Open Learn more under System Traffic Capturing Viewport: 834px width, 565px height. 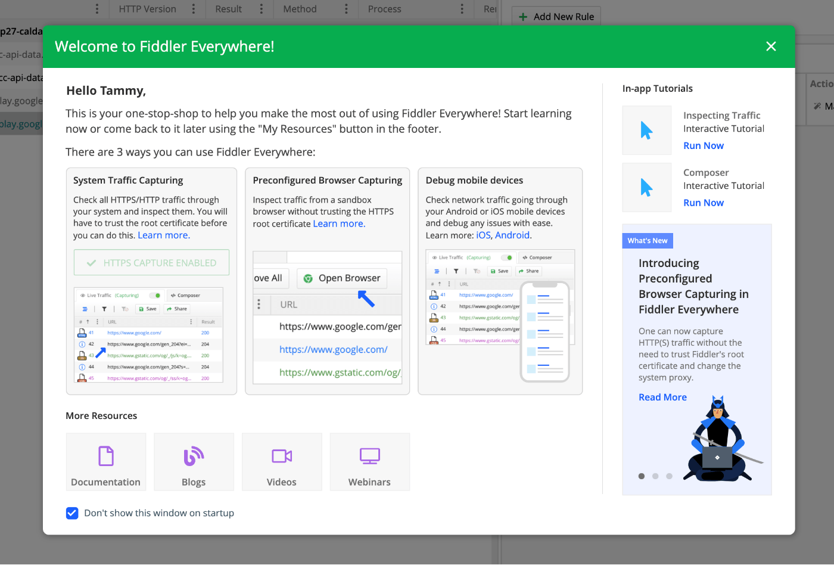click(164, 235)
